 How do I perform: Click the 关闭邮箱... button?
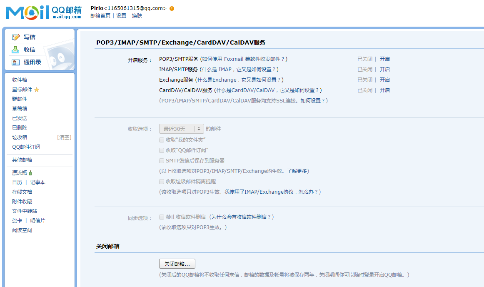(x=177, y=264)
